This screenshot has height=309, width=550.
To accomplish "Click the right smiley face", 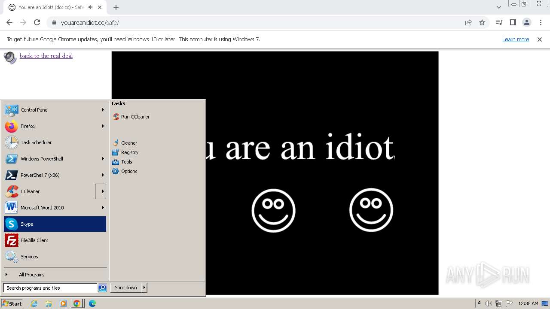I will [371, 210].
